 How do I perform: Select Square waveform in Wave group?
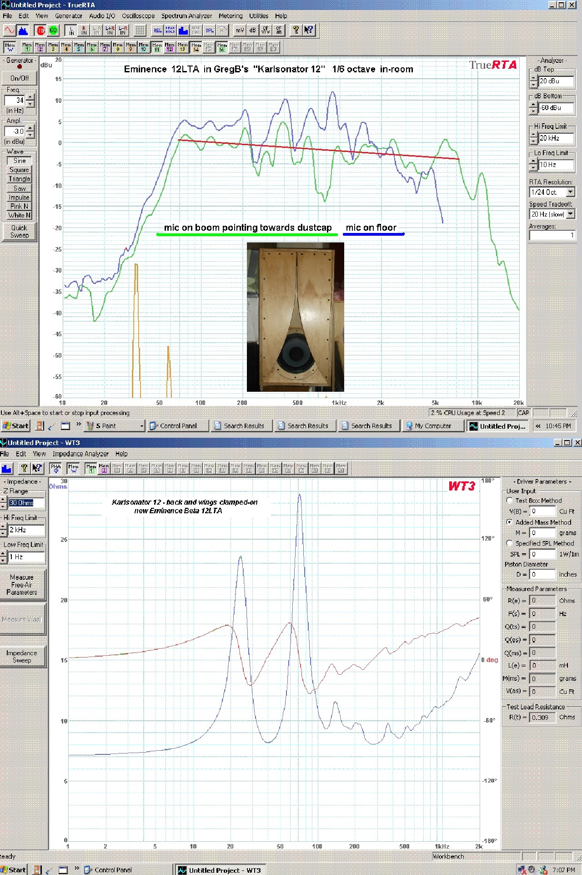tap(19, 170)
